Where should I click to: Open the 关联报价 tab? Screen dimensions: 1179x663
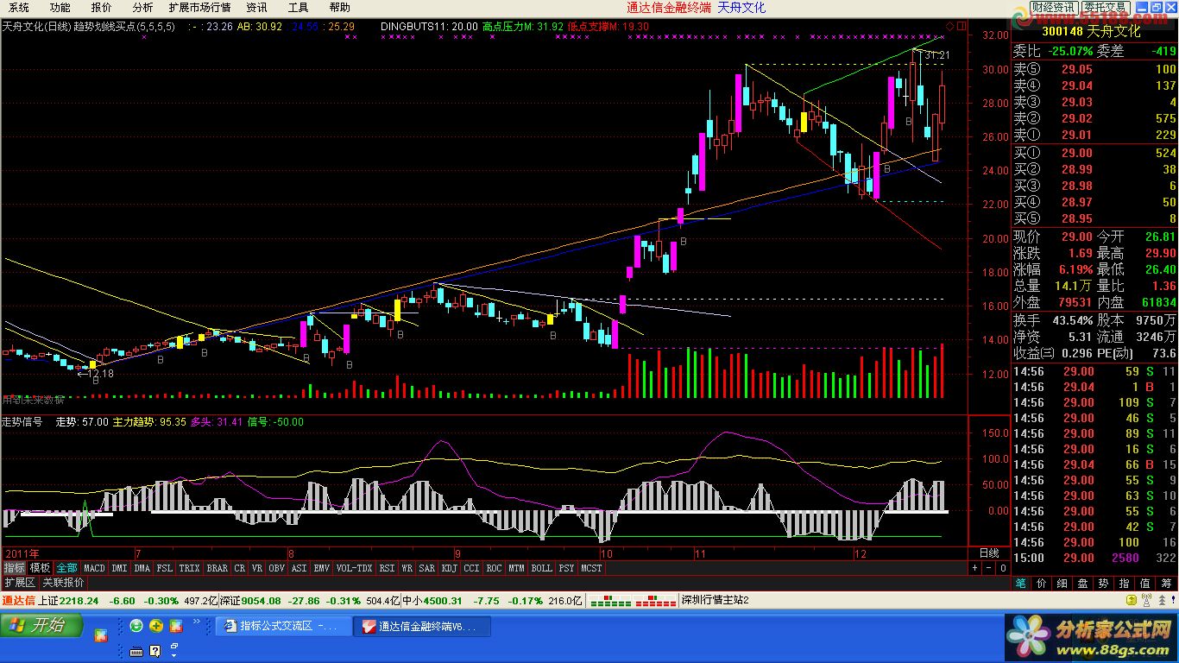63,583
